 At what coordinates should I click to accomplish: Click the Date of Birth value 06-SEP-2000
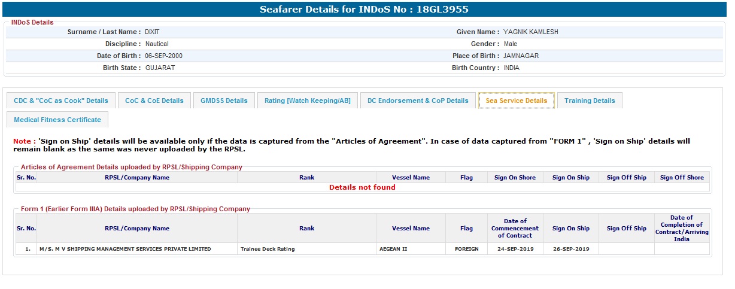[163, 56]
